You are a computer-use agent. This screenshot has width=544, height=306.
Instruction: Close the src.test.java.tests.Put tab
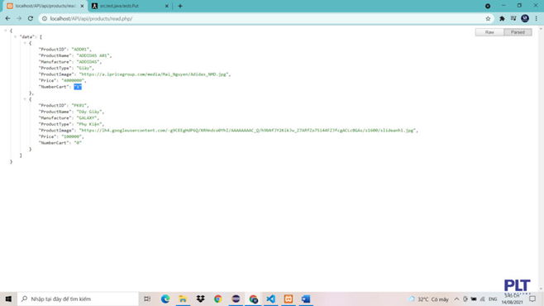point(166,6)
